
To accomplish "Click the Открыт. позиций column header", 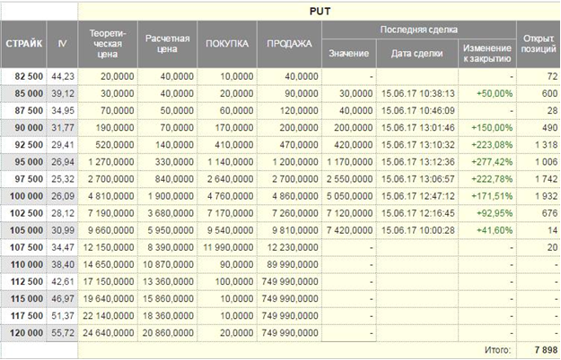I will [x=538, y=44].
